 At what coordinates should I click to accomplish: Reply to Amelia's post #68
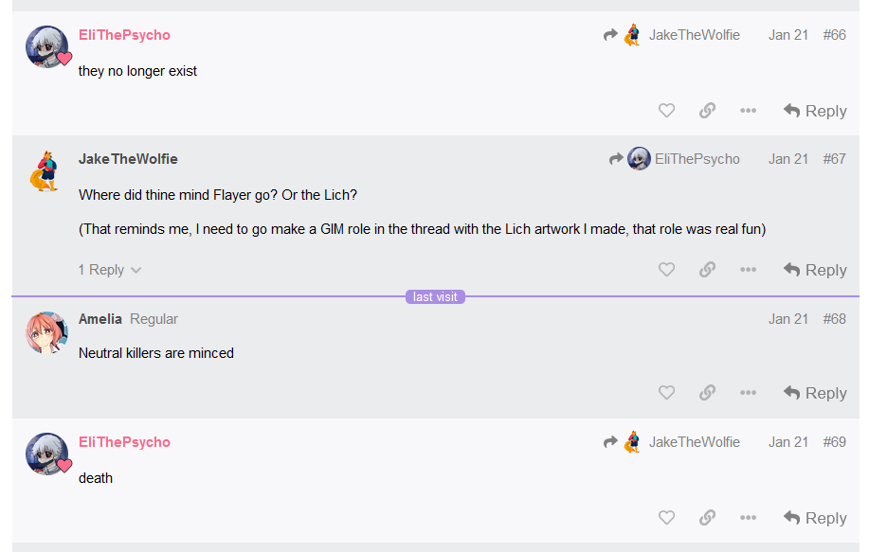point(815,393)
